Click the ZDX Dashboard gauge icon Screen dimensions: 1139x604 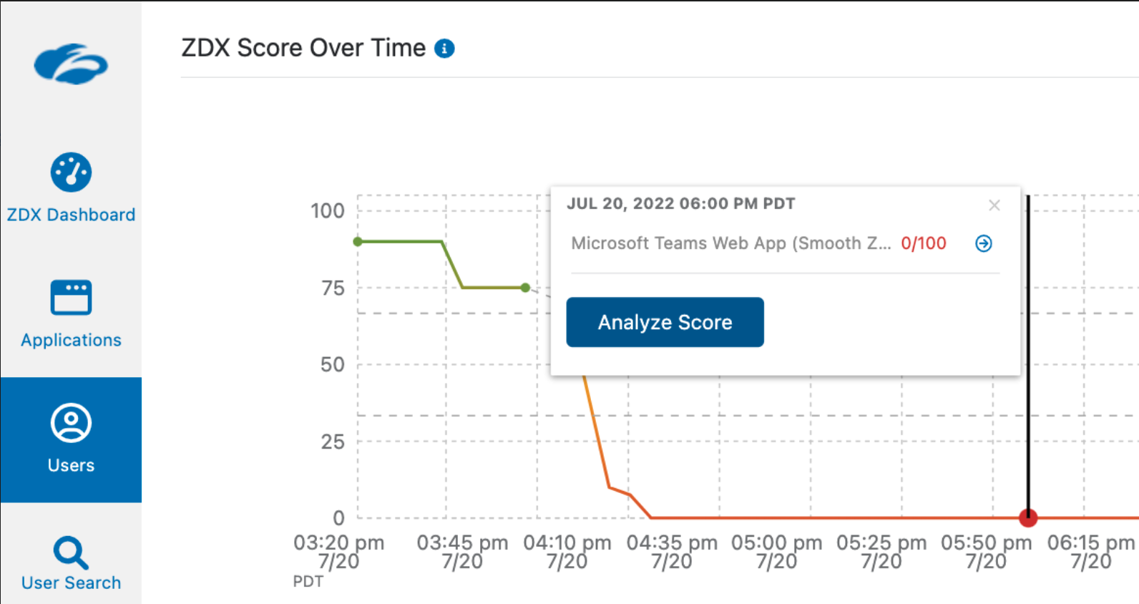click(71, 171)
